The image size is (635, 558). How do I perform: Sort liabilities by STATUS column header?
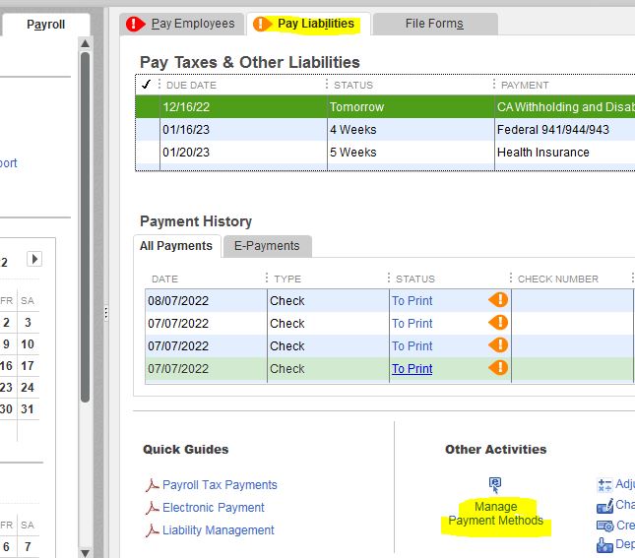[353, 85]
